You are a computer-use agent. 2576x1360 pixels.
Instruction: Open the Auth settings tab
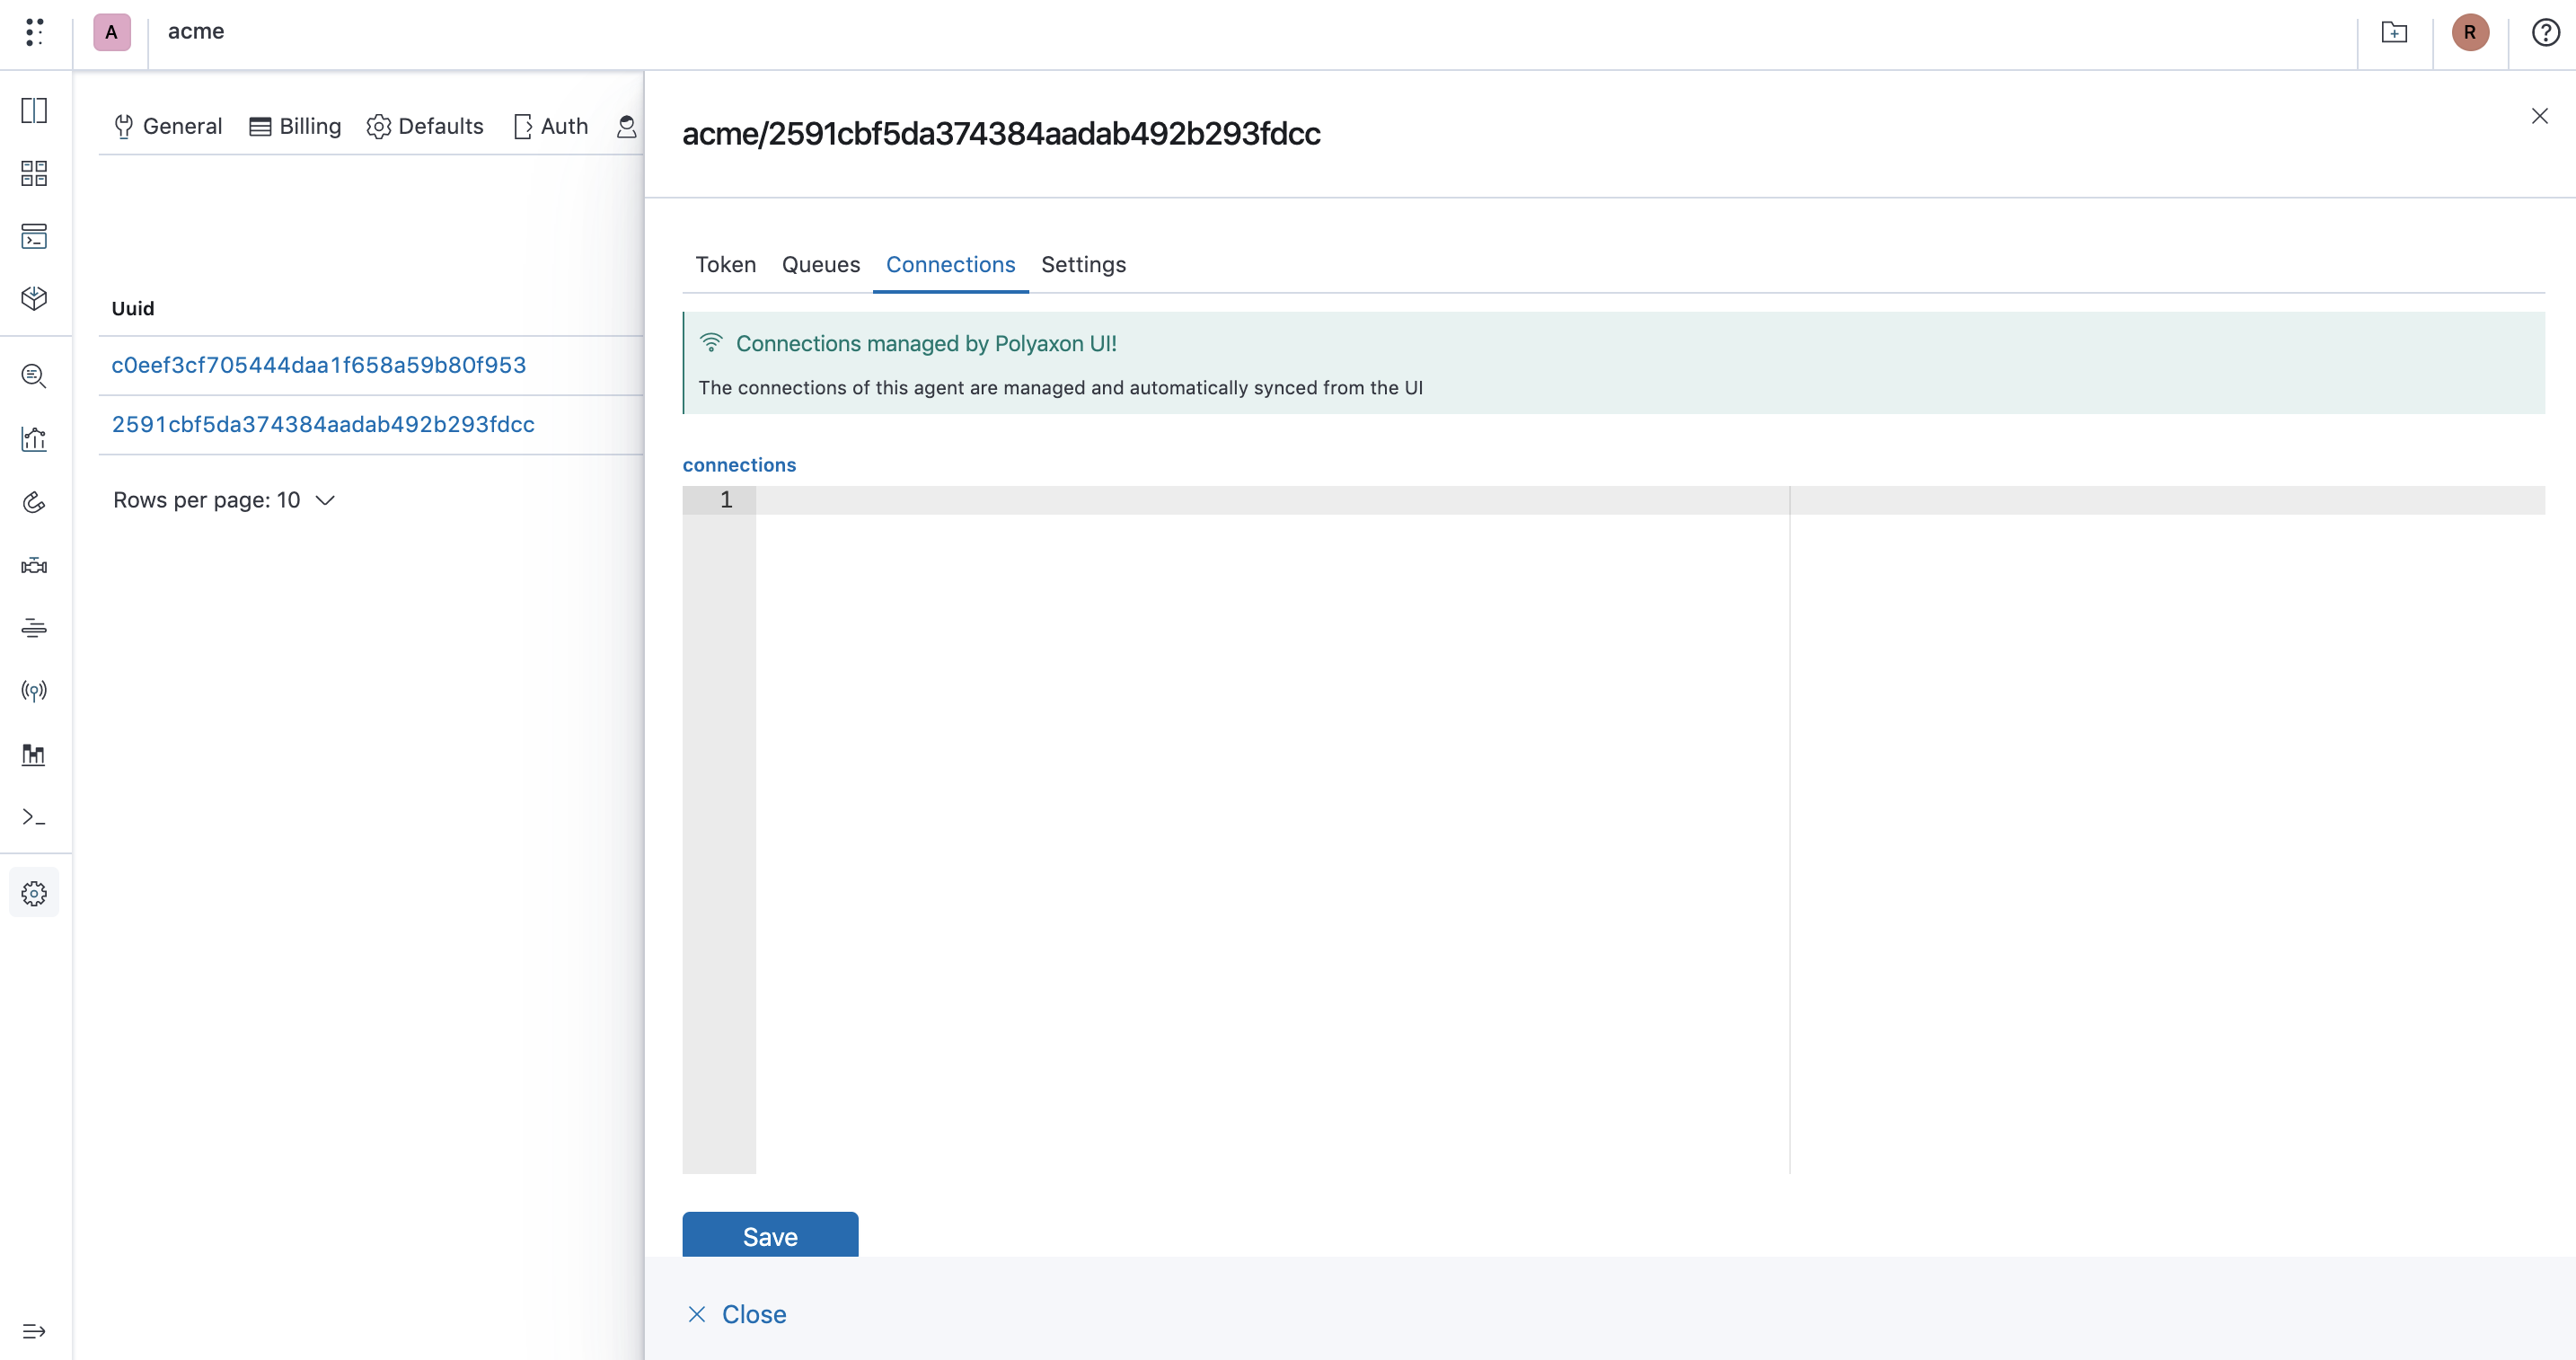click(x=551, y=126)
